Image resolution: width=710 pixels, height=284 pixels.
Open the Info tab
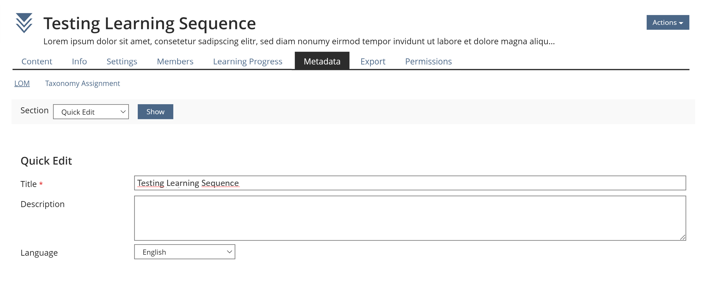pyautogui.click(x=79, y=61)
